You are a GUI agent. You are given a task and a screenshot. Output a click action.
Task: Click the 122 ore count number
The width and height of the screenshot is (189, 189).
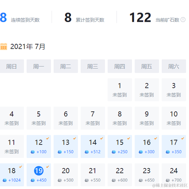click(x=140, y=17)
